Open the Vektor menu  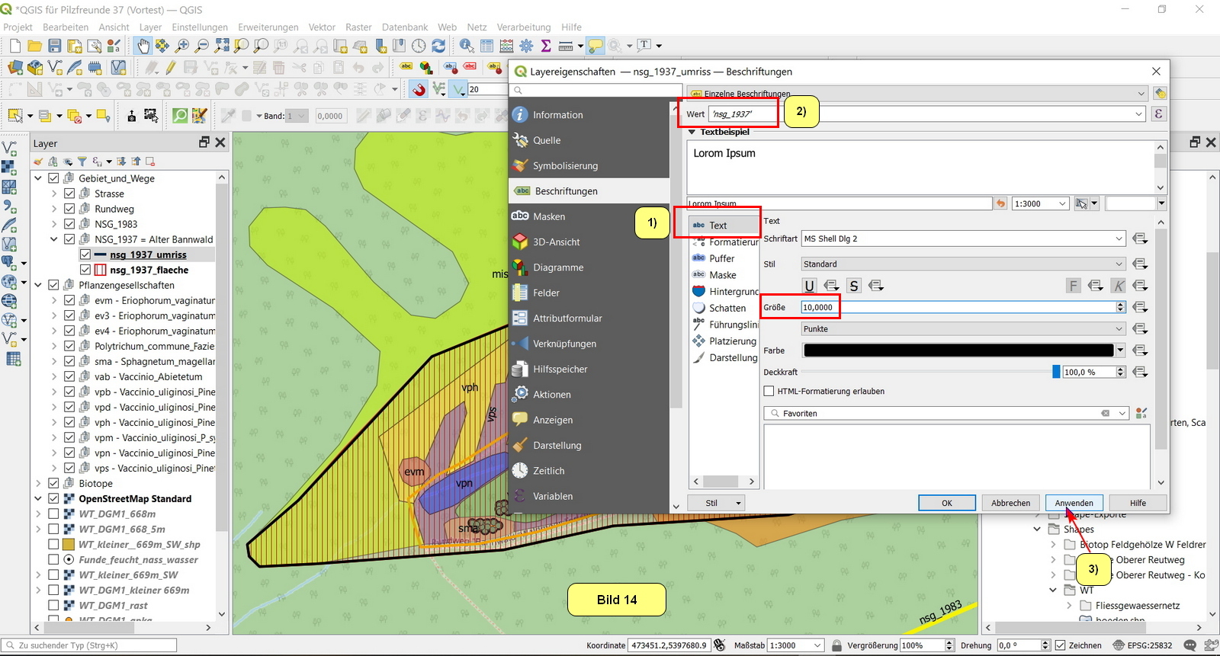coord(321,27)
